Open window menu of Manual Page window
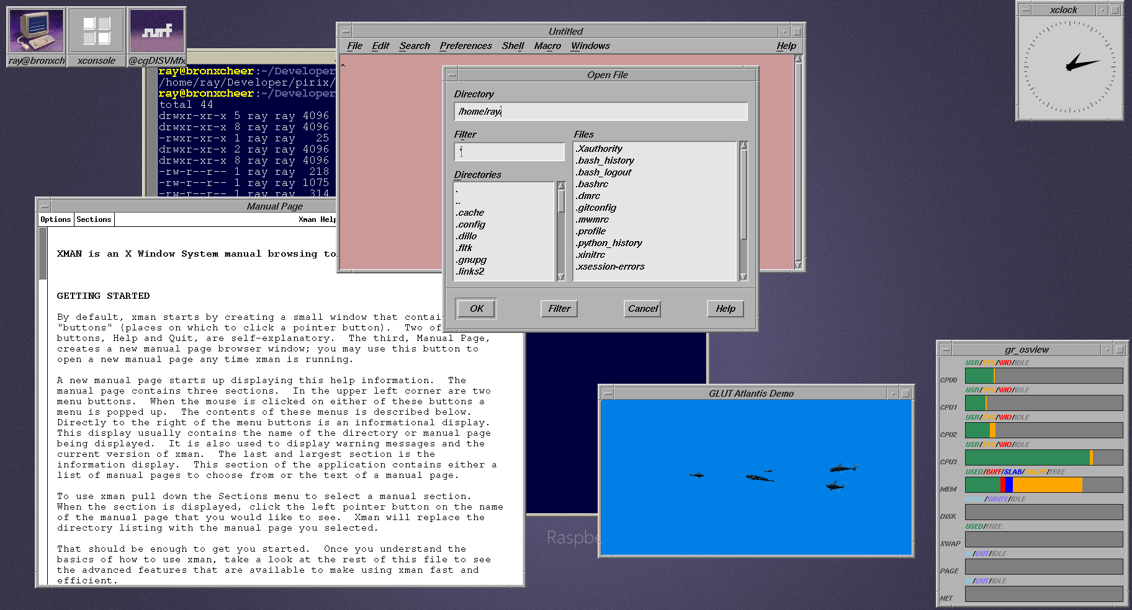The height and width of the screenshot is (610, 1132). click(x=44, y=206)
